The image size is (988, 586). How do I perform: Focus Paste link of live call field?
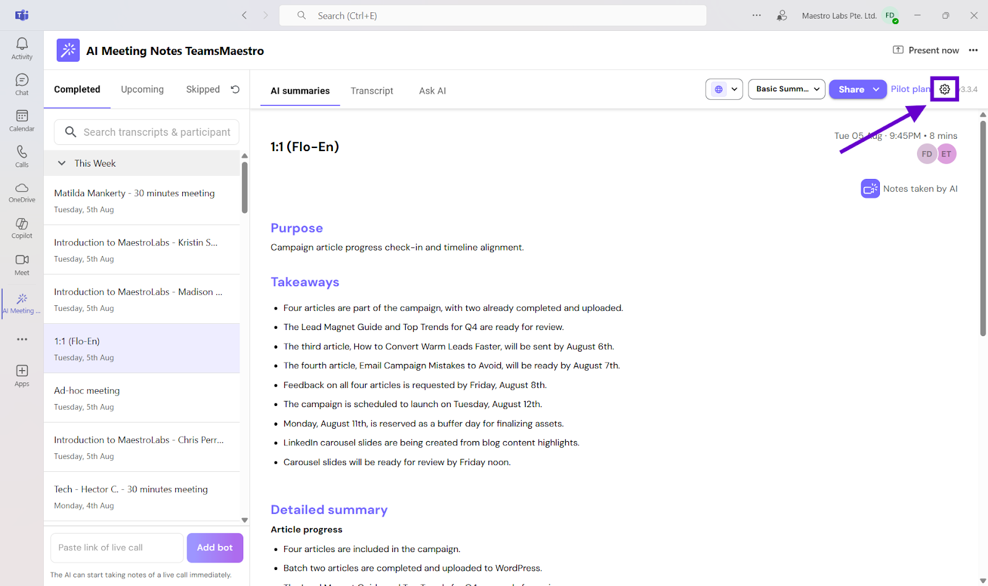pos(117,548)
